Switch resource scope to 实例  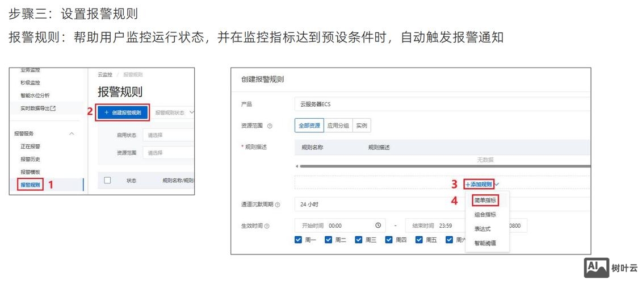click(x=362, y=126)
